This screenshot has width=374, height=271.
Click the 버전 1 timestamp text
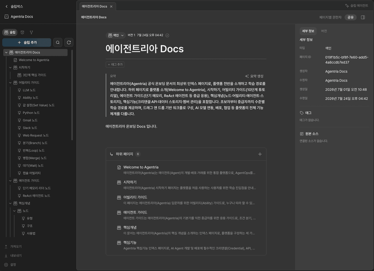point(145,35)
